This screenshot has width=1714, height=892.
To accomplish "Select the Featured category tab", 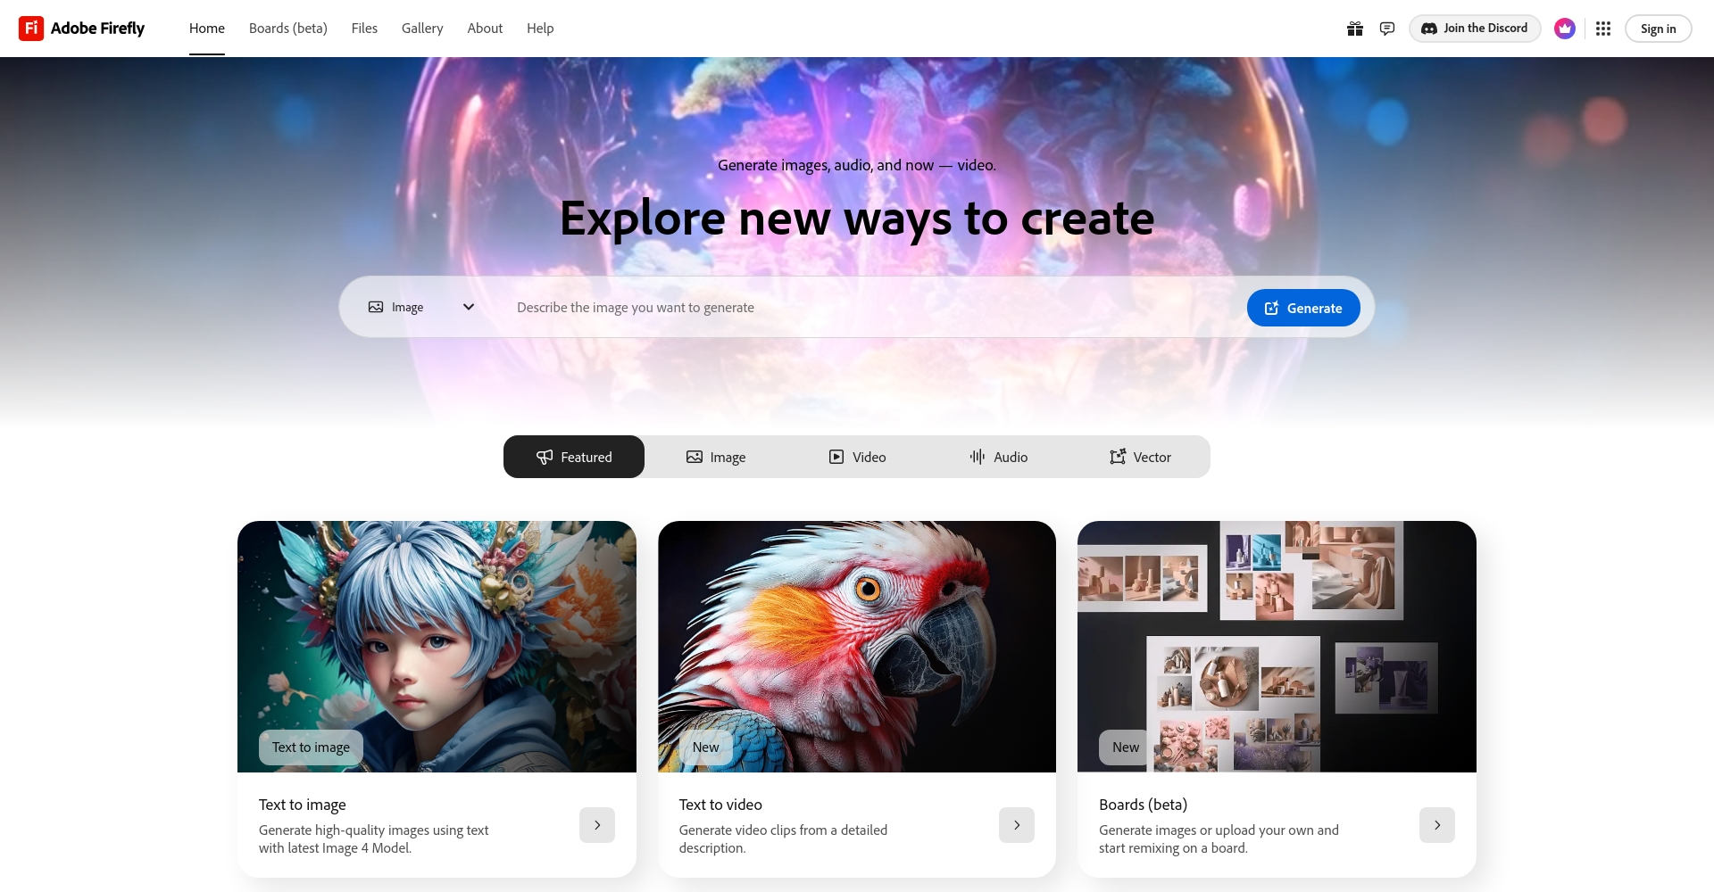I will coord(574,457).
